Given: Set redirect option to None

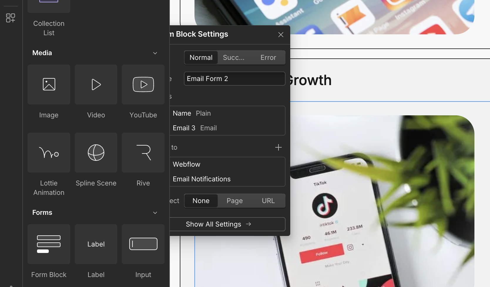Looking at the screenshot, I should tap(201, 201).
